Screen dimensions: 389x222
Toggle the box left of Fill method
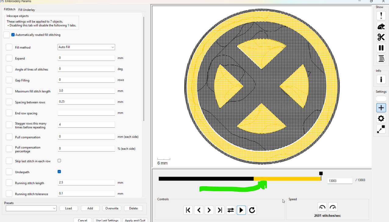click(x=9, y=47)
